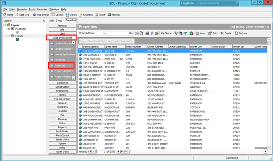Expand the Water Utility module group
This screenshot has width=273, height=161.
tap(62, 152)
